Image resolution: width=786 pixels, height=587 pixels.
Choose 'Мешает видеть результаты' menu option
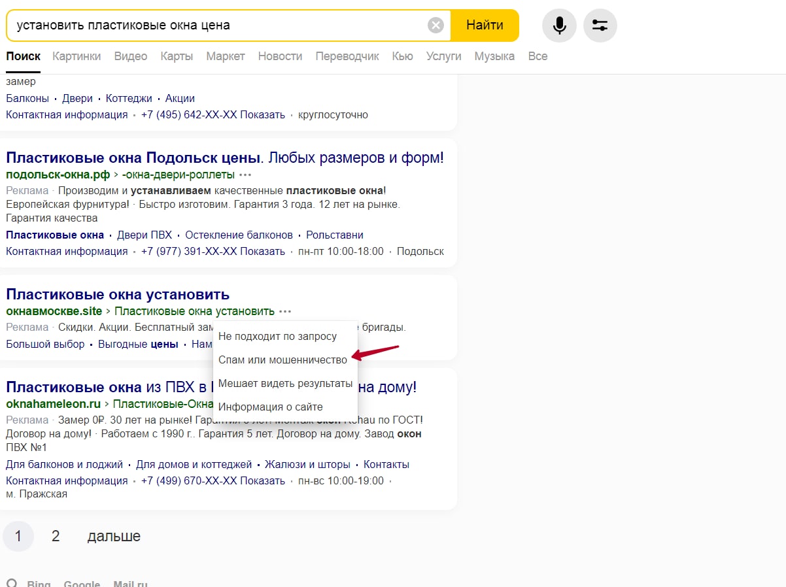(286, 383)
